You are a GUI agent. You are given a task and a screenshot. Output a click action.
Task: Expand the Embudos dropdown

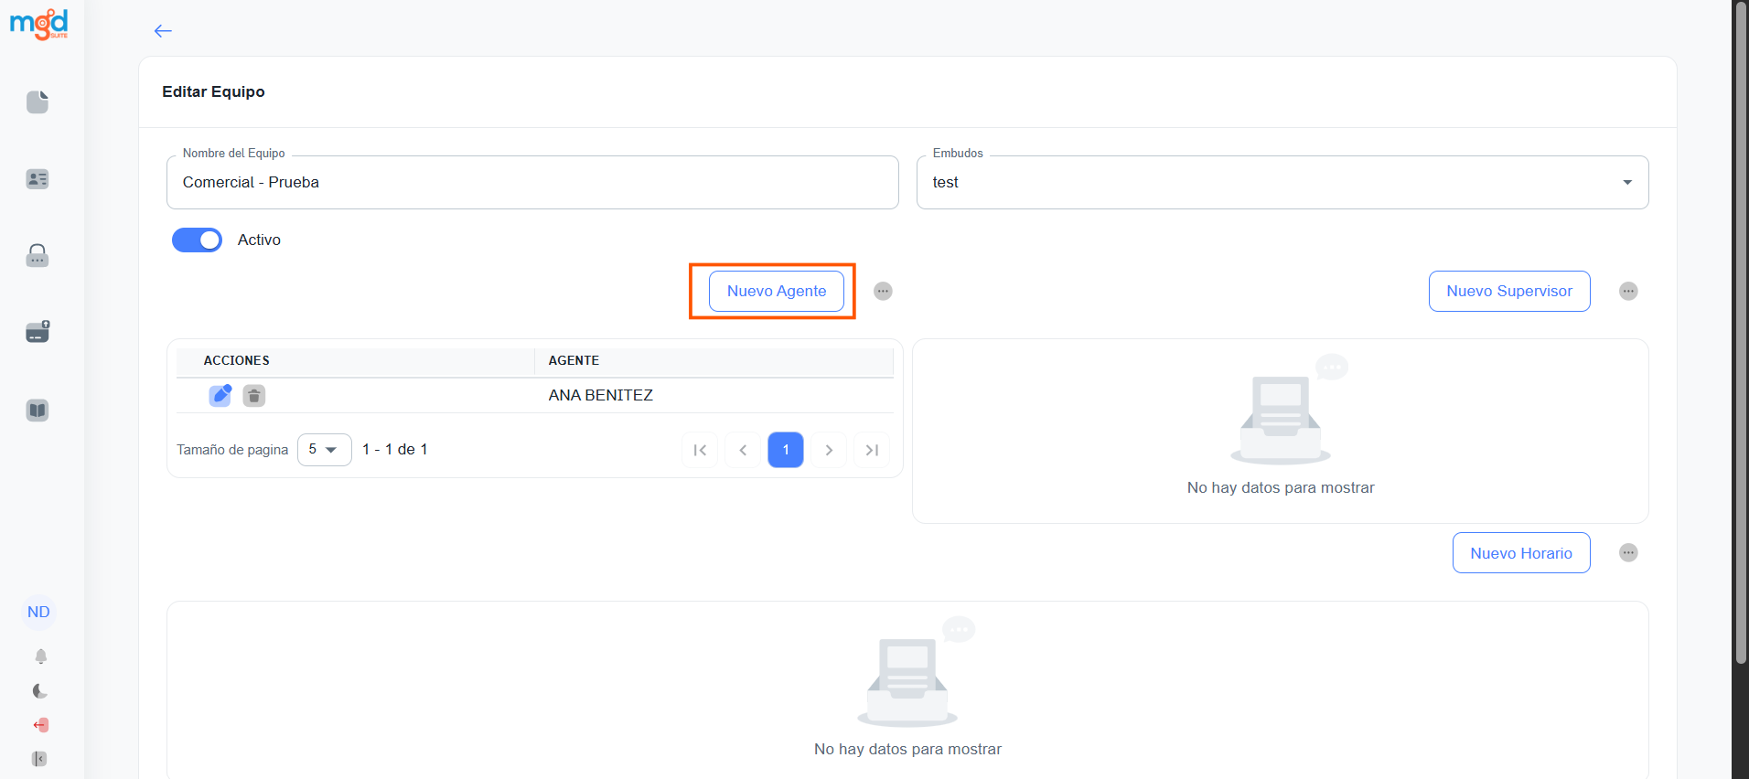[x=1626, y=182]
